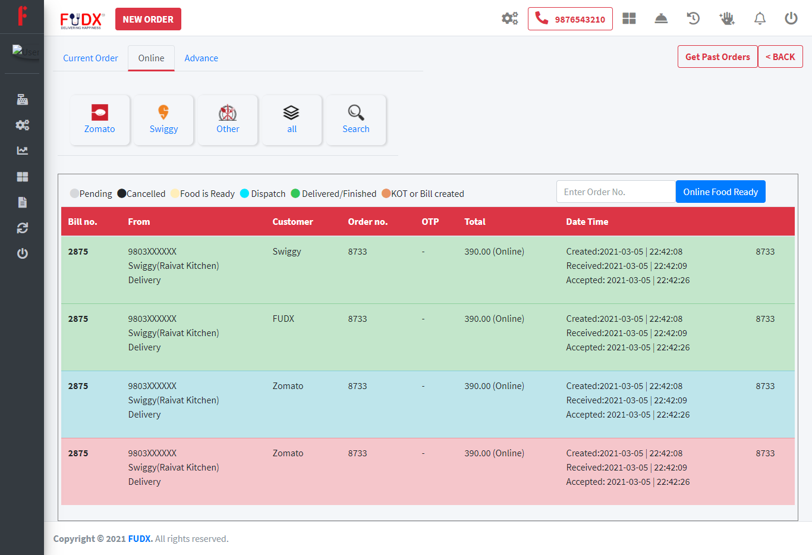The width and height of the screenshot is (812, 555).
Task: Click the notification bell icon
Action: point(760,18)
